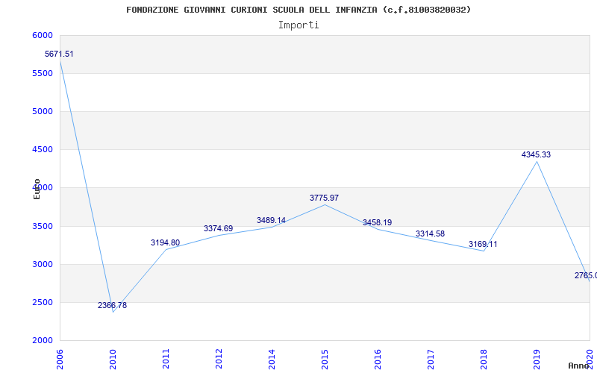Click the x-axis year 2019
This screenshot has height=373, width=597.
pyautogui.click(x=536, y=360)
